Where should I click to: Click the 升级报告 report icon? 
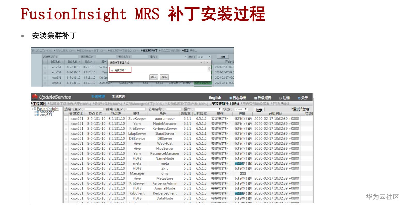256,98
